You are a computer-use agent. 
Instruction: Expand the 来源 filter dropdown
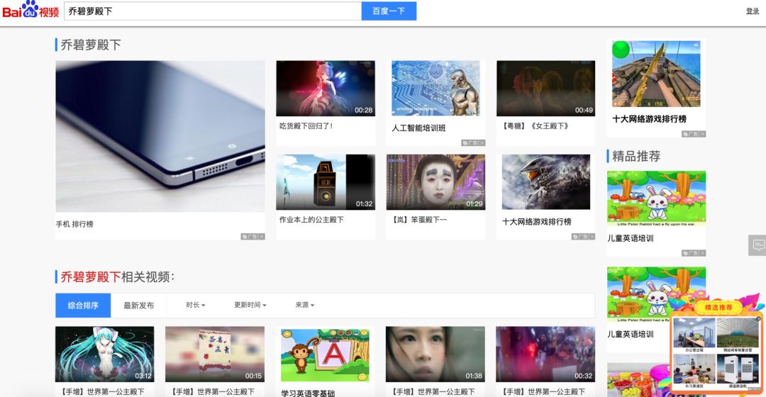pyautogui.click(x=304, y=306)
